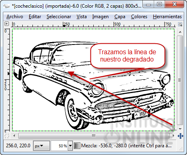The width and height of the screenshot is (187, 155).
Task: Open the Colores menu
Action: (139, 17)
